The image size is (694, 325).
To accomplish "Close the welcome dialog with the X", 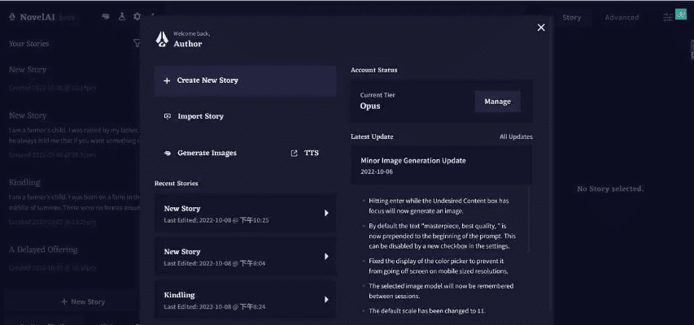I will tap(541, 28).
